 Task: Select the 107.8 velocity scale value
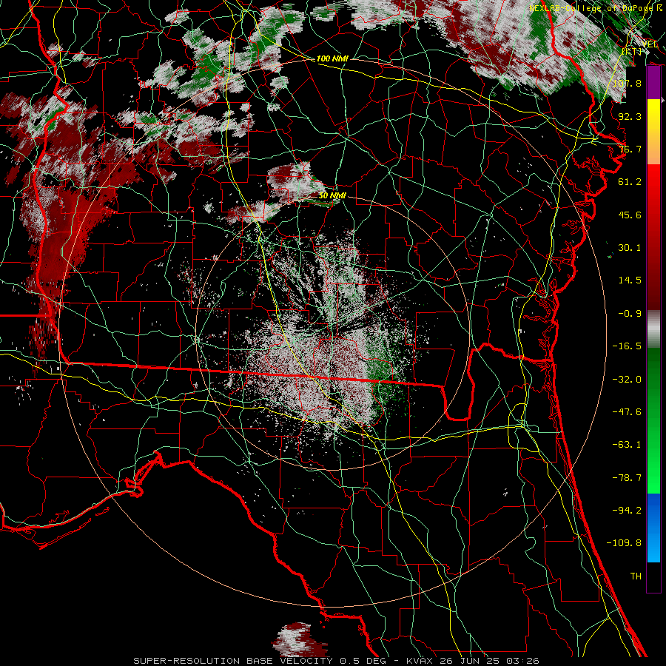627,83
